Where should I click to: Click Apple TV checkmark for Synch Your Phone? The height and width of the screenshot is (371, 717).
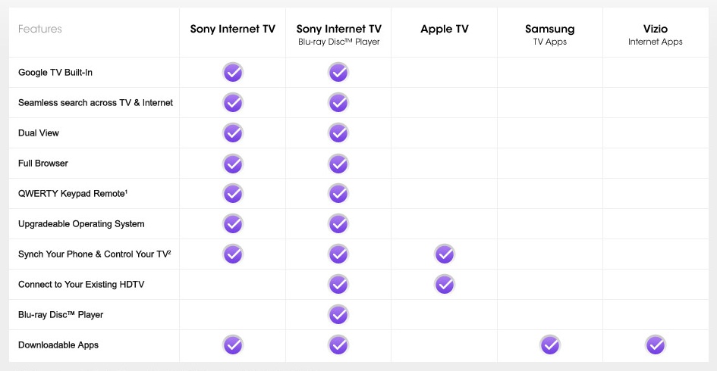445,254
